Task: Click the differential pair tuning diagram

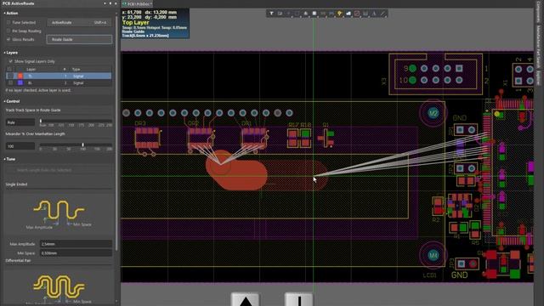Action: (x=59, y=289)
